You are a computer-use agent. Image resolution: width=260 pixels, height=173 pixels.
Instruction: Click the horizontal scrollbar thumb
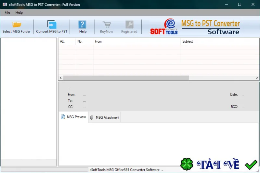[x=126, y=78]
